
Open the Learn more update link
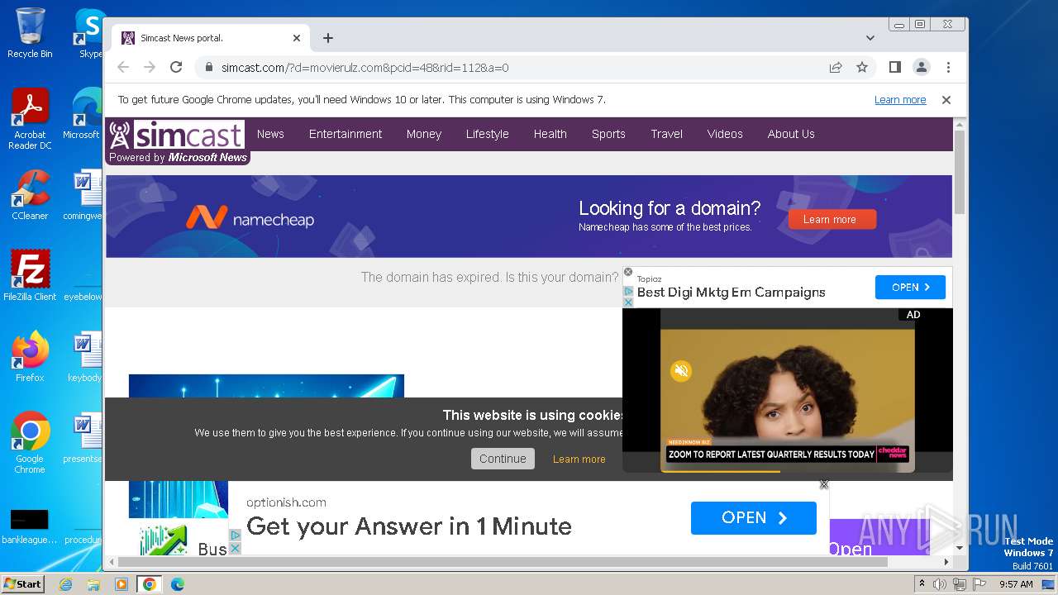click(x=900, y=100)
